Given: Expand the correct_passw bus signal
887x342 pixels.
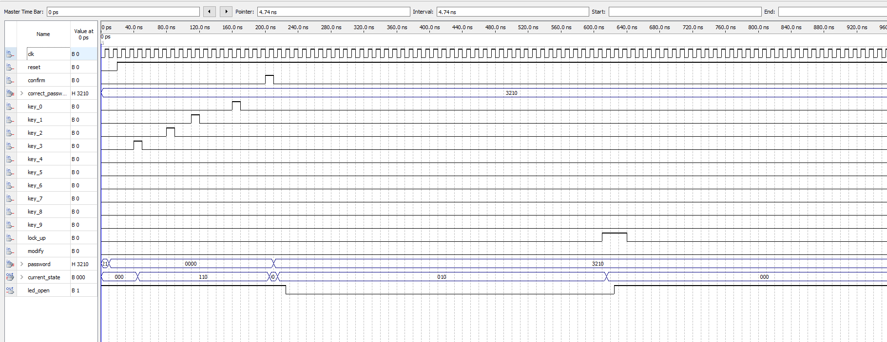Looking at the screenshot, I should [21, 93].
